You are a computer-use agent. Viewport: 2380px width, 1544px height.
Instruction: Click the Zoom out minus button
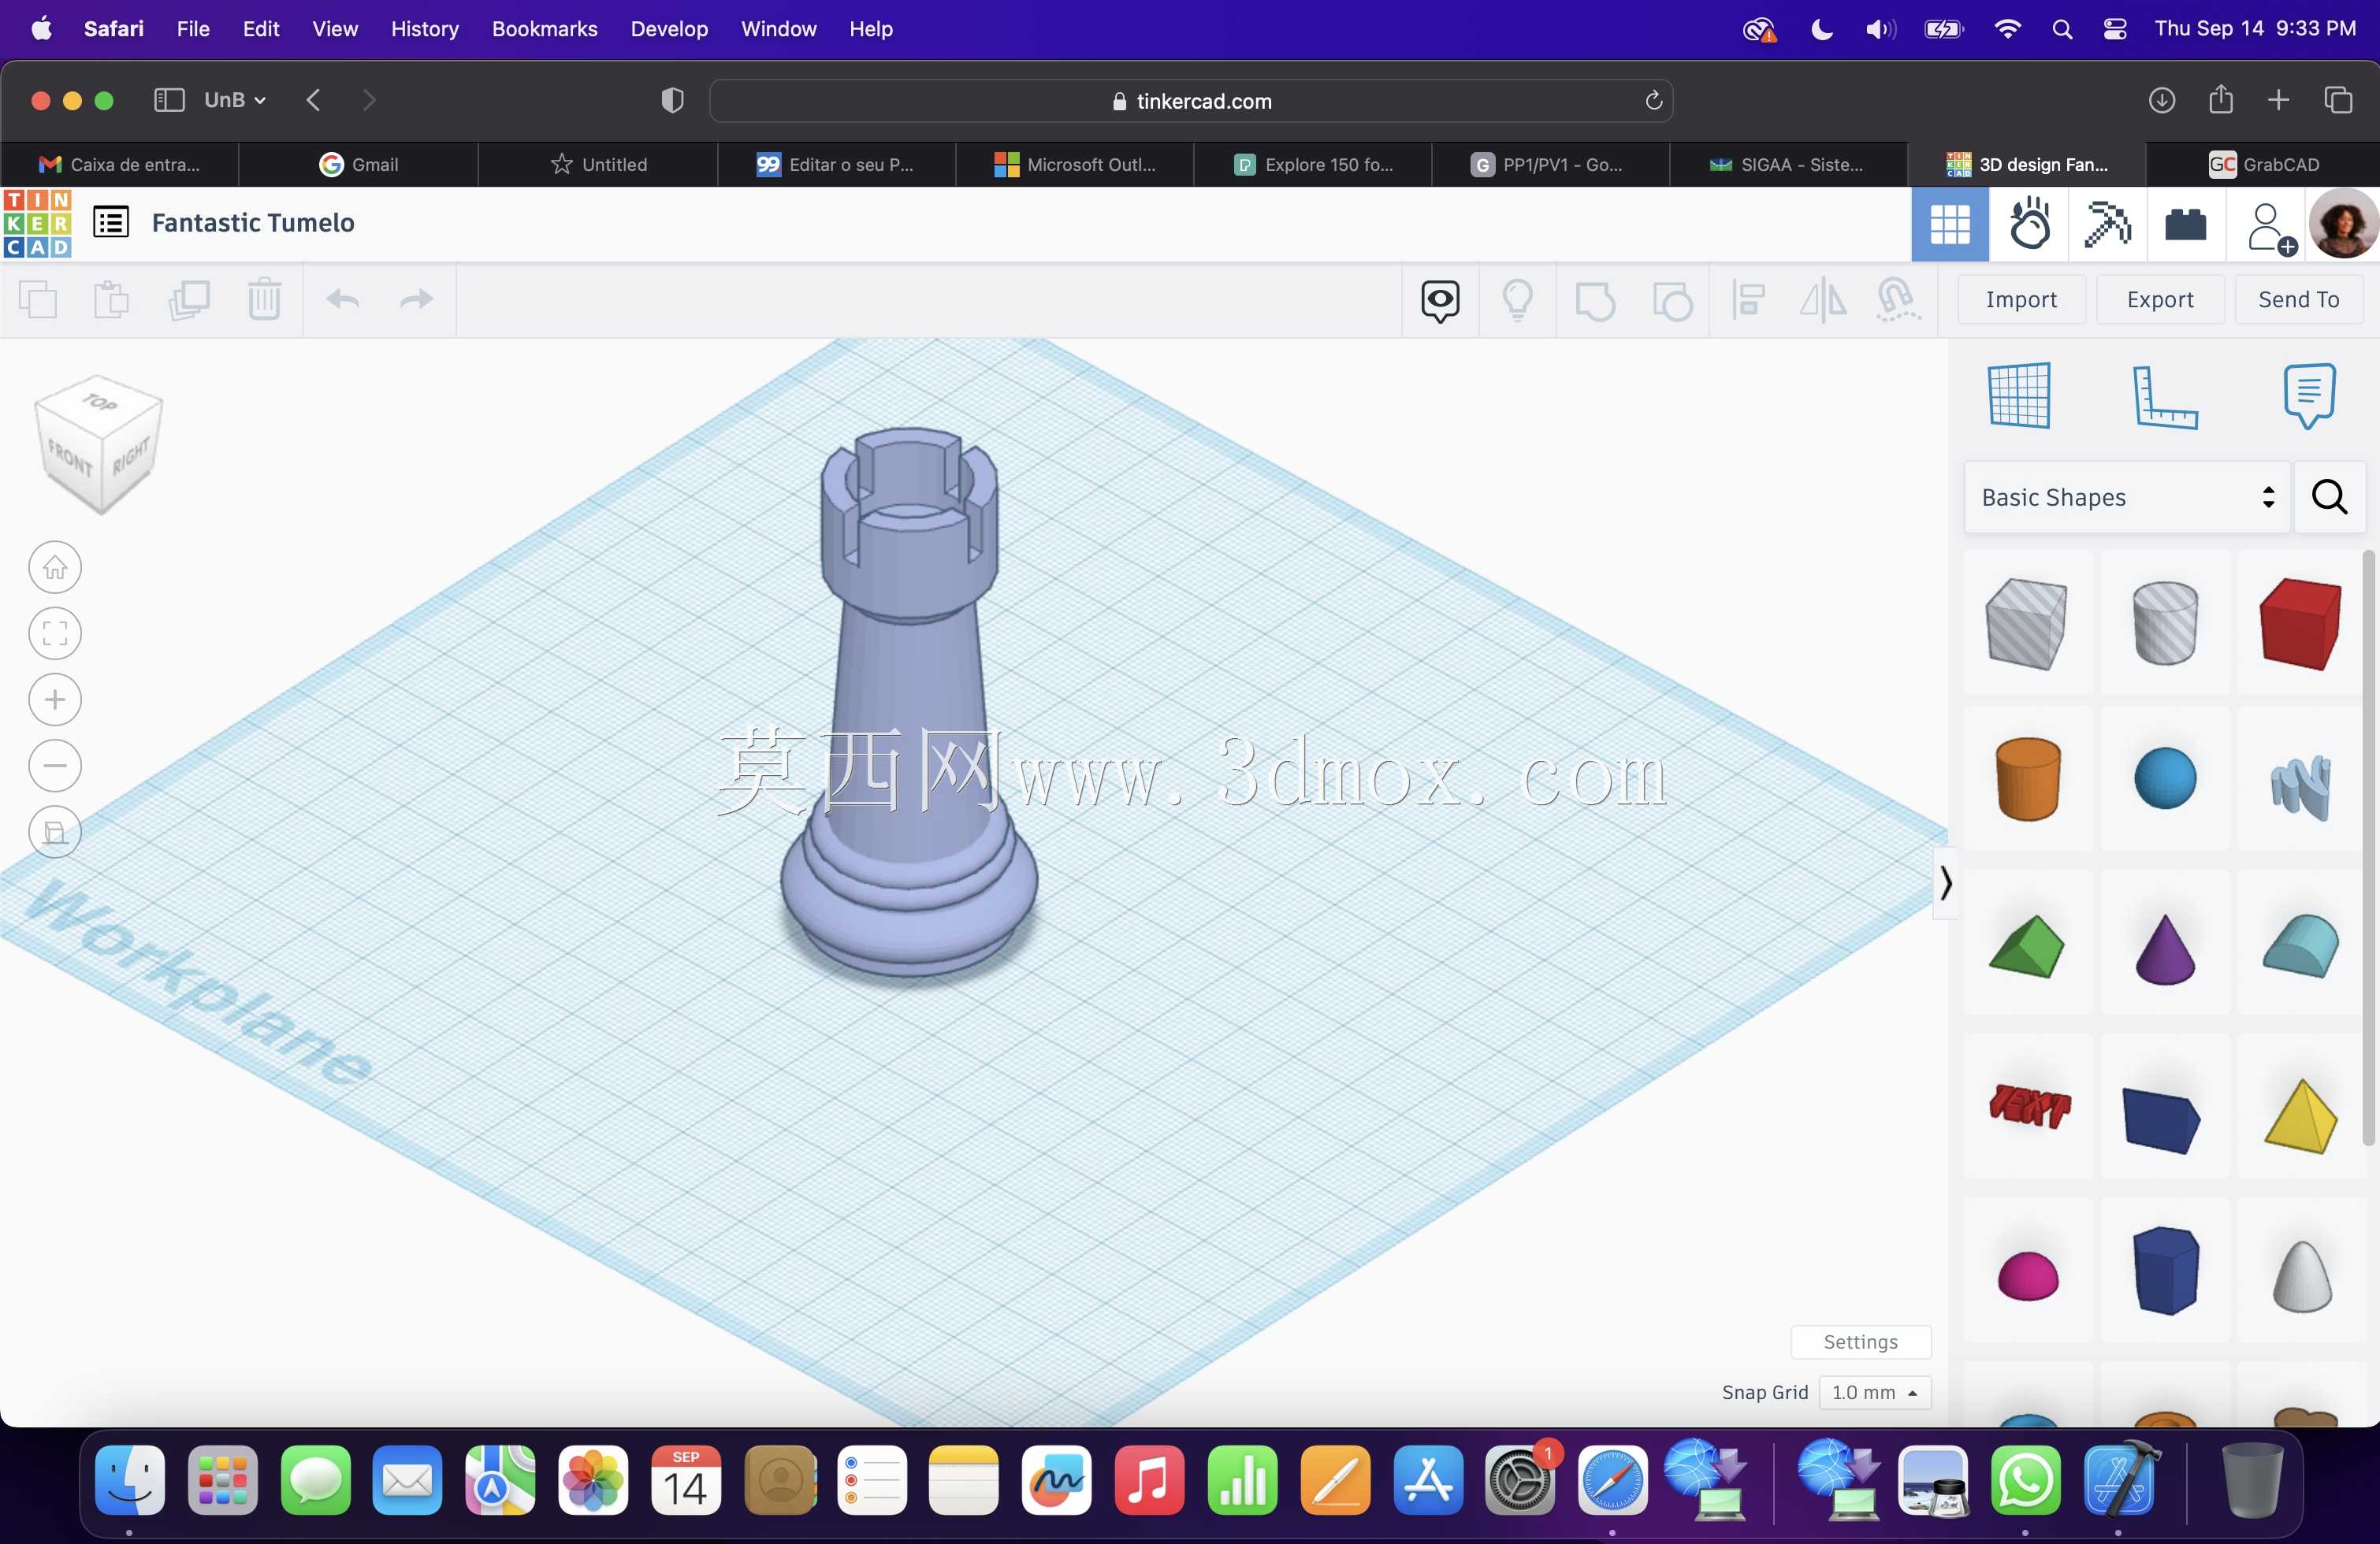tap(55, 766)
